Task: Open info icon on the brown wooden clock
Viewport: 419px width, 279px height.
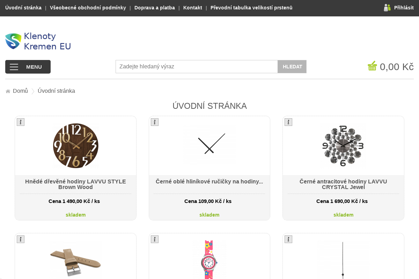Action: coord(21,122)
